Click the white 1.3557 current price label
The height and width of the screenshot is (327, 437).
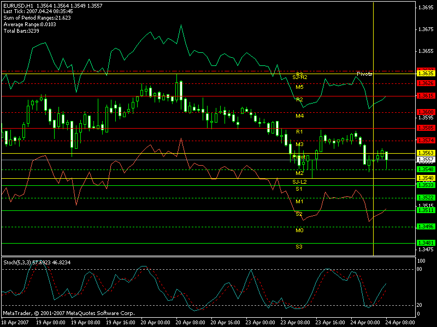click(426, 160)
